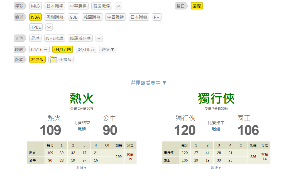Select 俄羅斯冰球 league

tap(80, 38)
